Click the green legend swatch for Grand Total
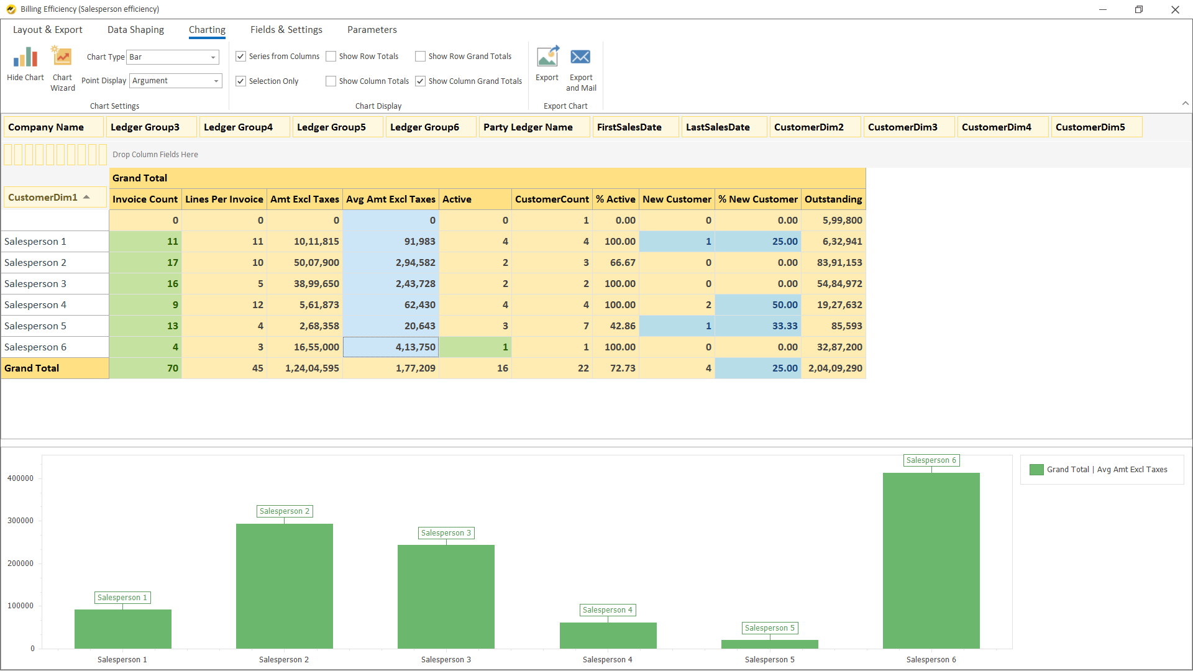The image size is (1193, 671). coord(1036,469)
